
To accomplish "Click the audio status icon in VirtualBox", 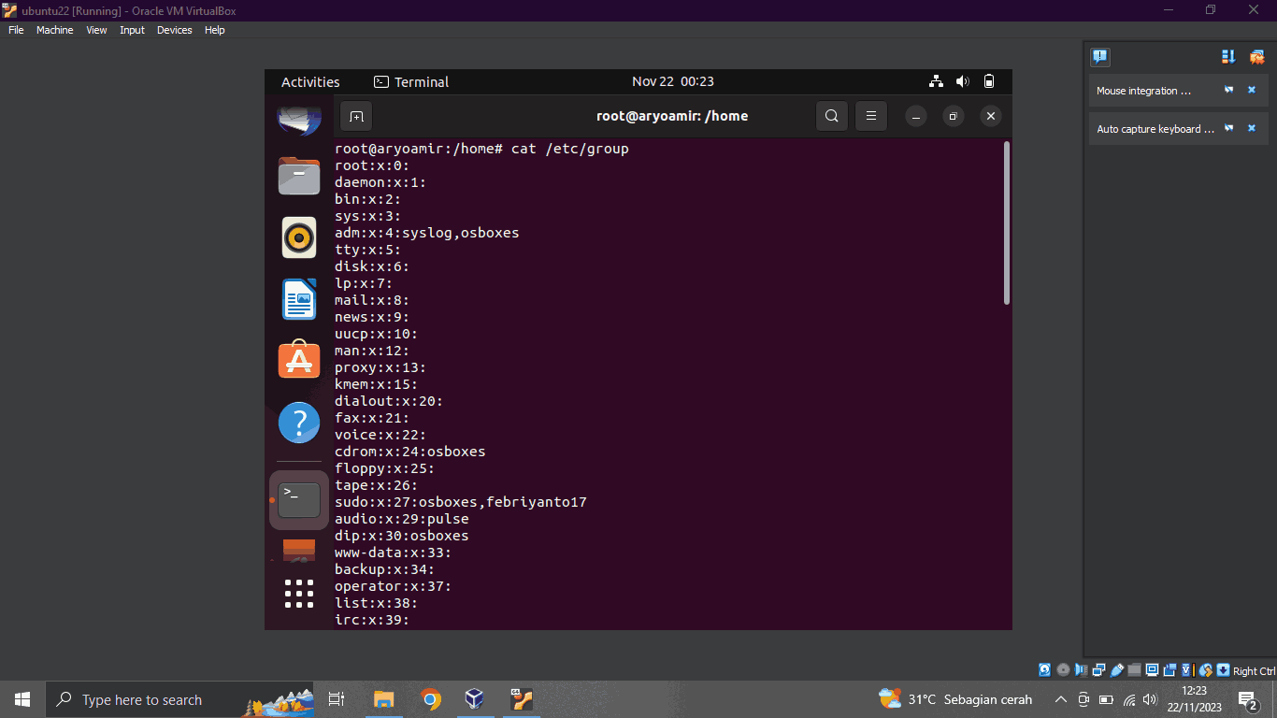I will coord(1081,670).
